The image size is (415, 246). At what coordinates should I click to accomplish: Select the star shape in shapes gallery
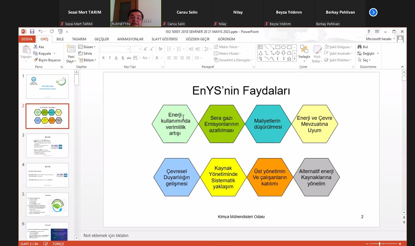290,58
